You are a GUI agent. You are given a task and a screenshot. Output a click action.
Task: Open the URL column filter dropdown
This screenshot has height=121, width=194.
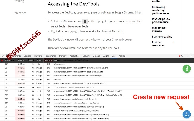pos(57,60)
